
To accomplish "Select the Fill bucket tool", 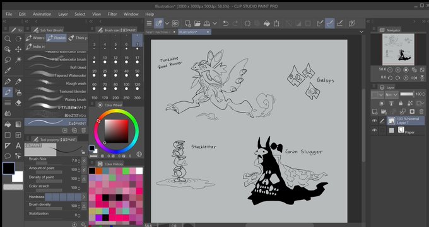I will 8,125.
